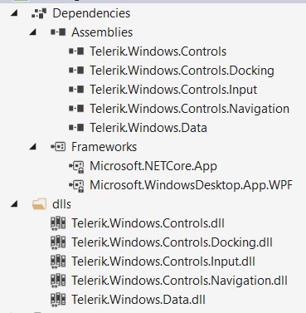Click the Microsoft.WindowsDesktop.App.WPF framework icon
Image resolution: width=306 pixels, height=313 pixels.
click(76, 186)
